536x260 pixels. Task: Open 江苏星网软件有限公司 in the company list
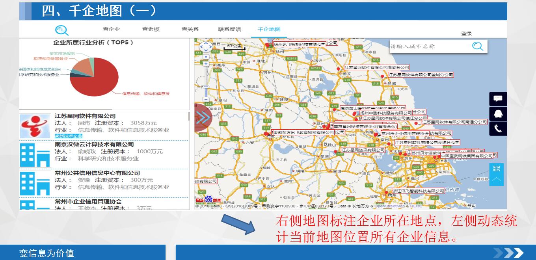(x=85, y=116)
